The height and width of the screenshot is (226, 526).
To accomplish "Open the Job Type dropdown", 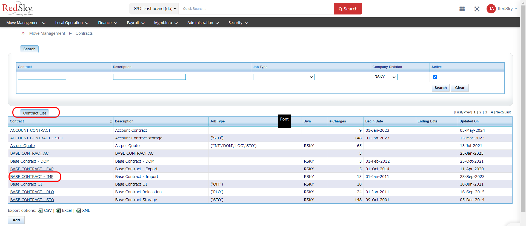I will coord(284,77).
